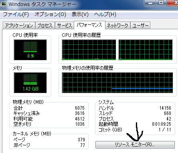Select the パフォーマンス tab
Image resolution: width=178 pixels, height=153 pixels.
[x=89, y=25]
